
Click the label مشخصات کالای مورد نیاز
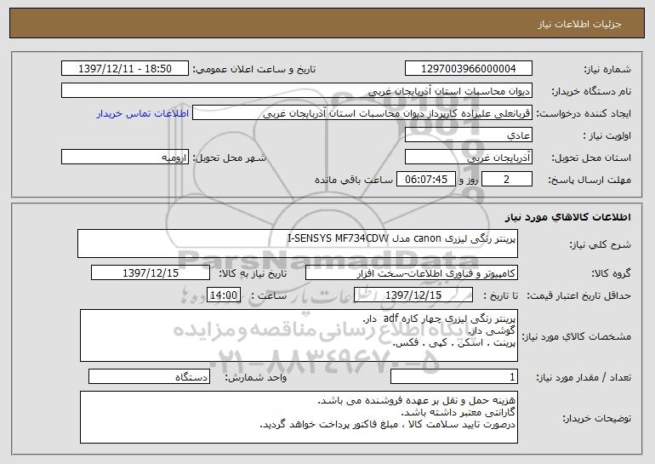coord(577,336)
